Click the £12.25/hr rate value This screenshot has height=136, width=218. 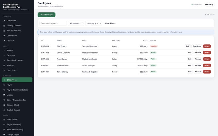coord(144,72)
